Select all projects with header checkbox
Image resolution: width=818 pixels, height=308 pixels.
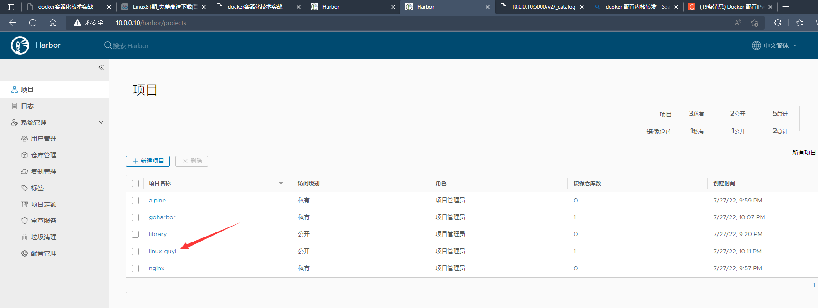pos(135,183)
